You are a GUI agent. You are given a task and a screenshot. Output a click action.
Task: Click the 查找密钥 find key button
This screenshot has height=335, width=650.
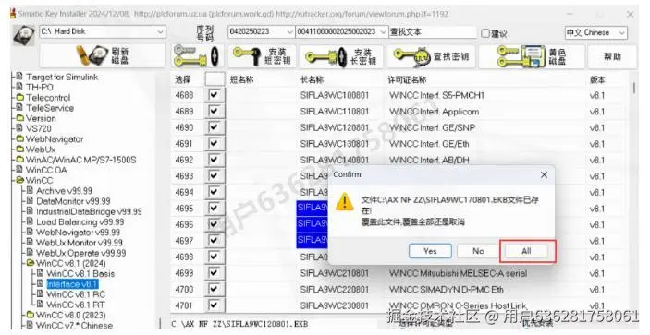[431, 56]
